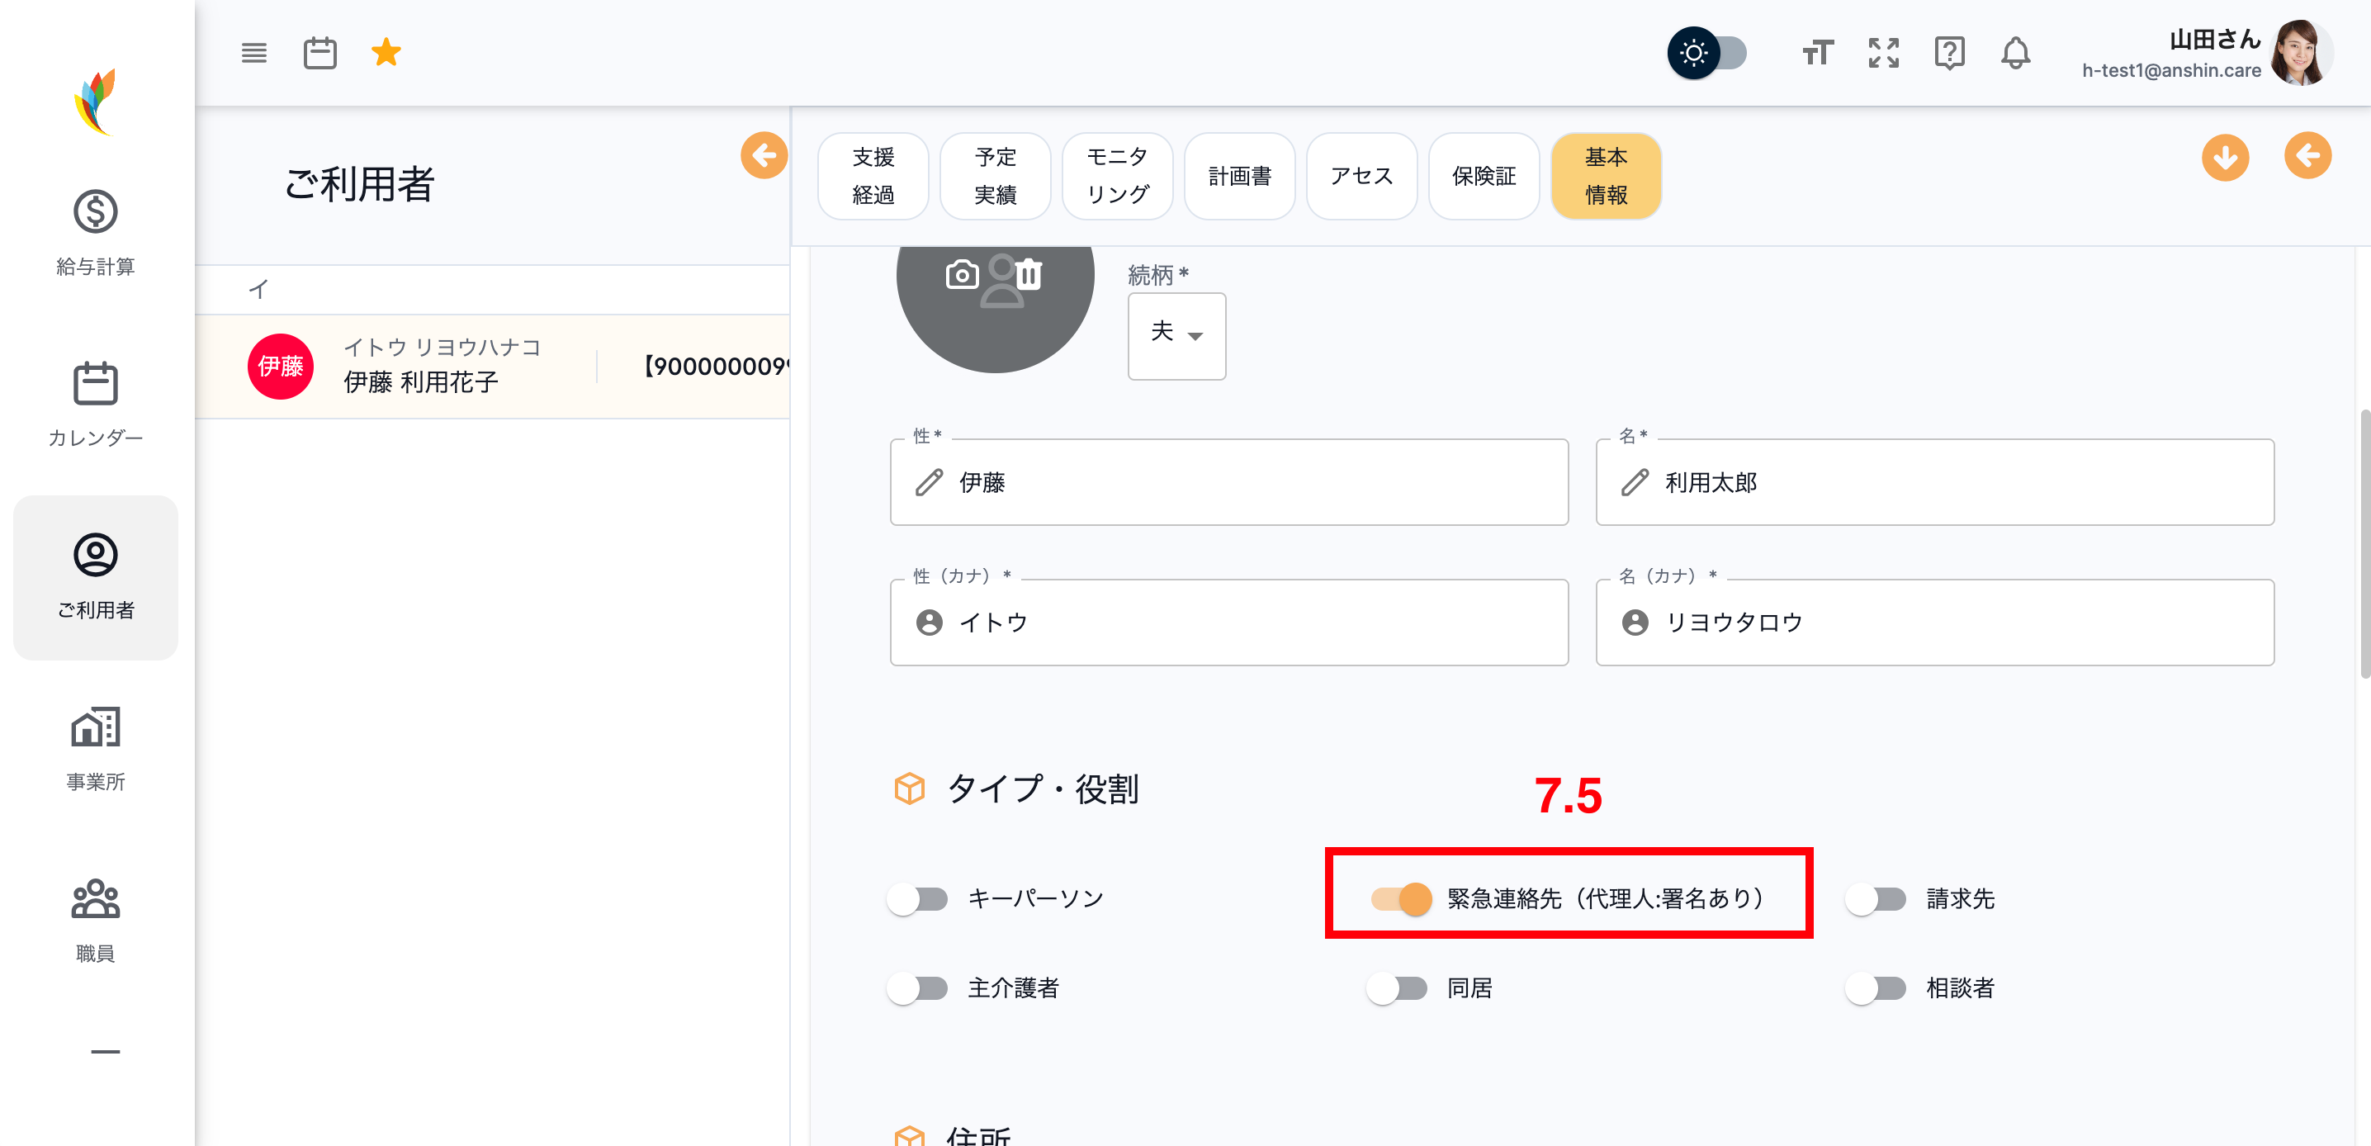Open the カレンダー section
2371x1146 pixels.
[x=95, y=403]
